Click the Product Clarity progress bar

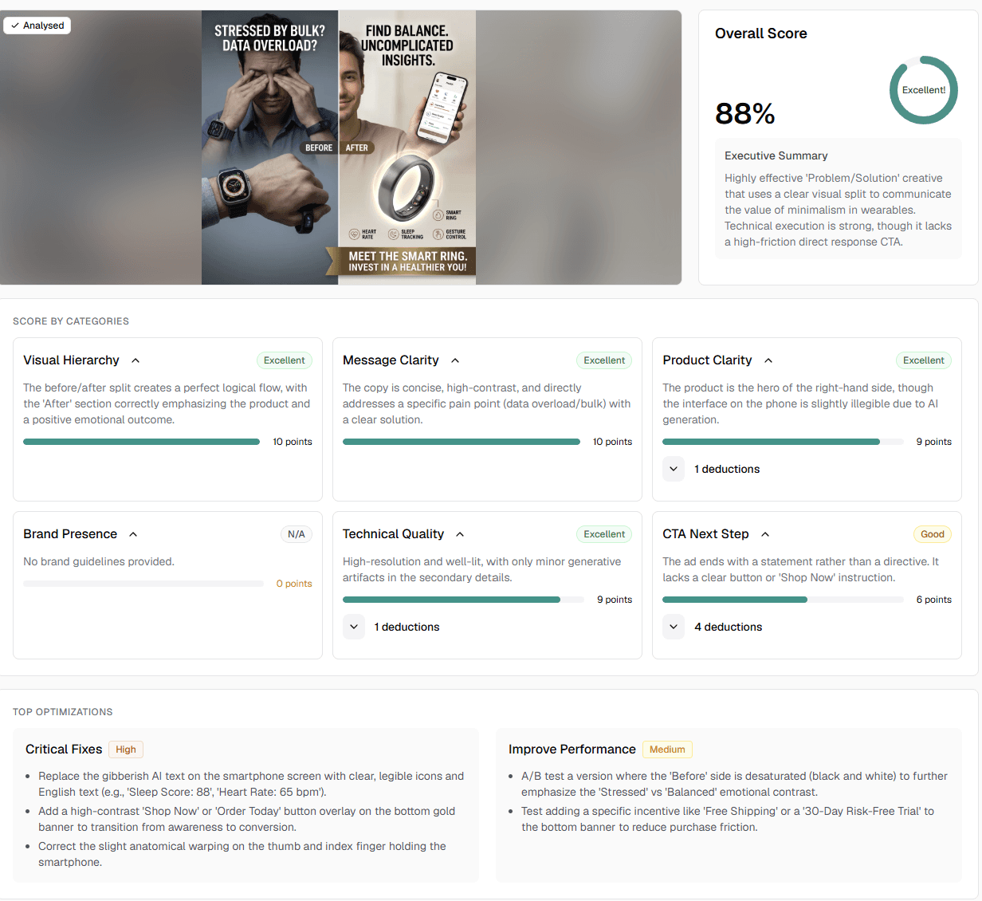[x=783, y=442]
